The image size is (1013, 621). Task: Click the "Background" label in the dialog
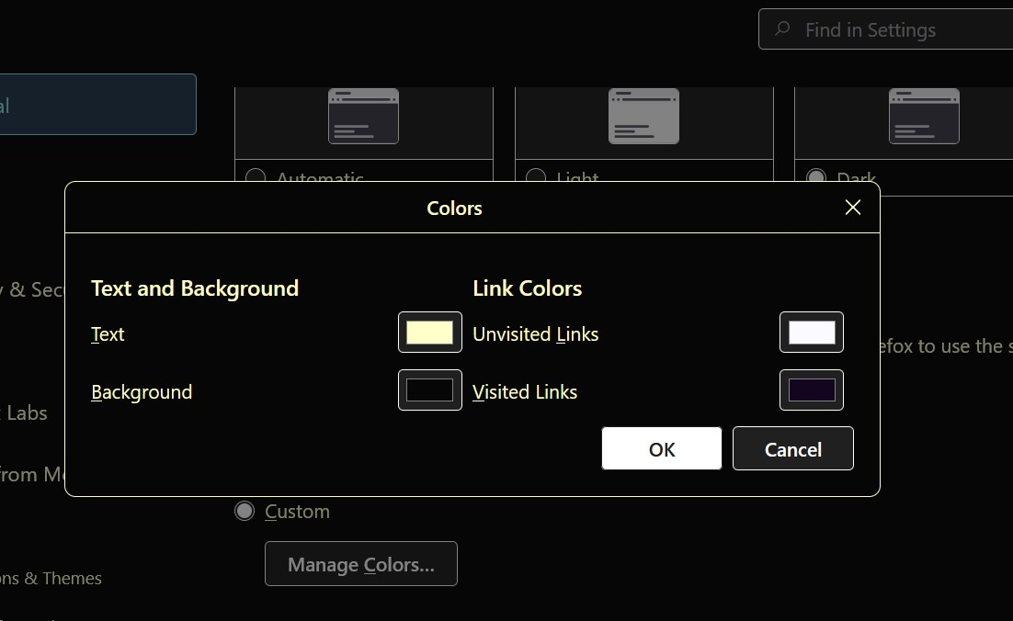click(x=142, y=392)
